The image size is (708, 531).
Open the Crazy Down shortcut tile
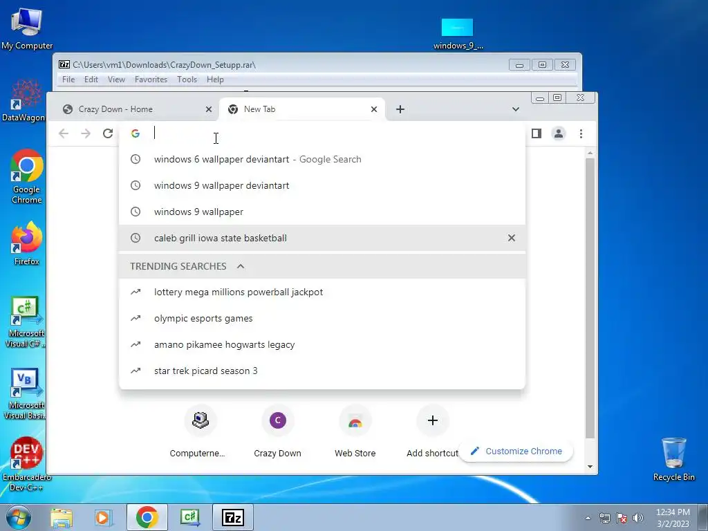(278, 432)
